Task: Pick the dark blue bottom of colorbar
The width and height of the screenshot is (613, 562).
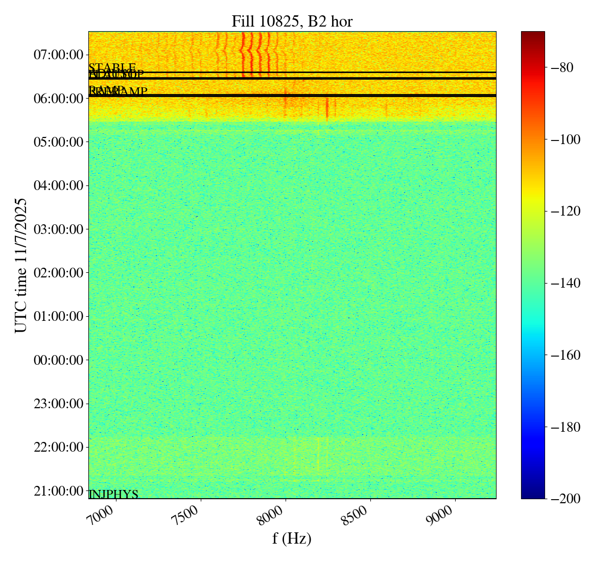Action: 533,495
